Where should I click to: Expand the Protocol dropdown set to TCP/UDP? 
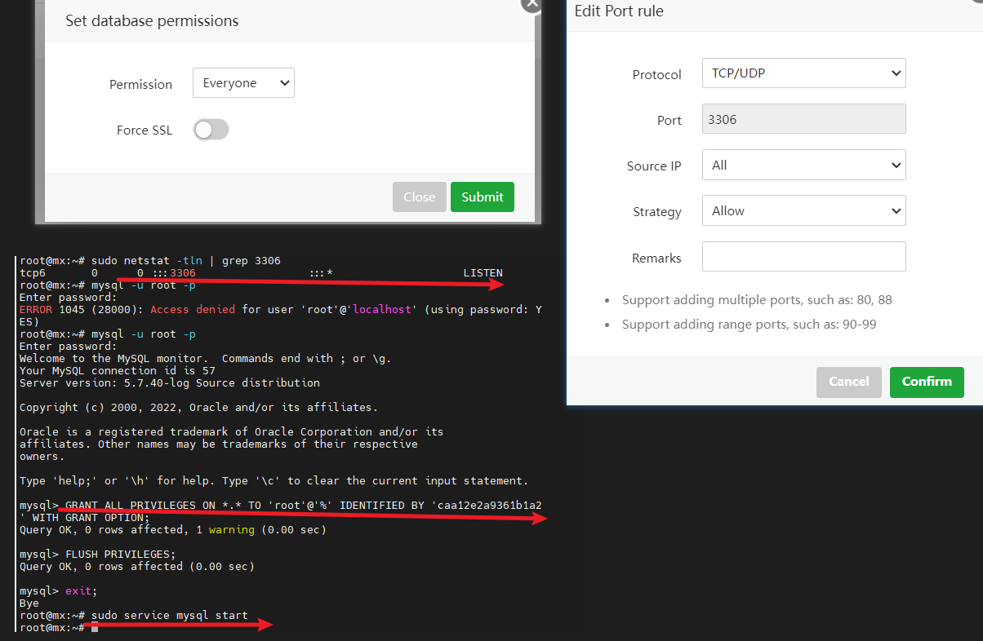(803, 73)
